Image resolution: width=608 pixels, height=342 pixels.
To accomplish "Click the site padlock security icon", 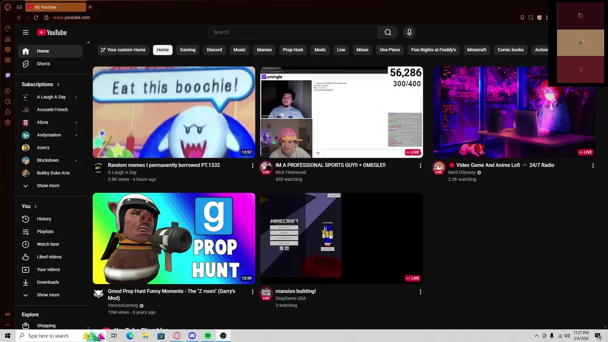I will [46, 18].
